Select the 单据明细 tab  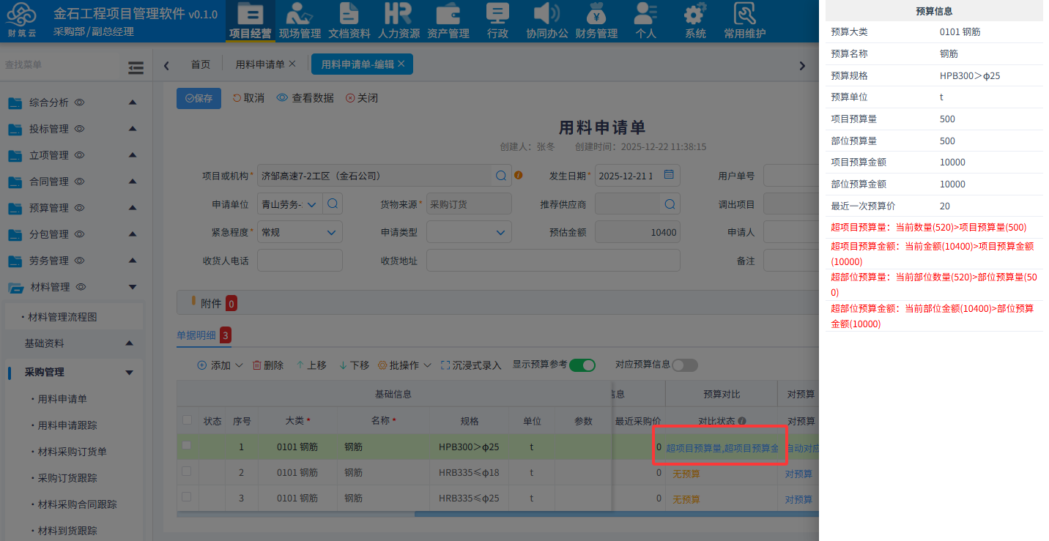(199, 335)
